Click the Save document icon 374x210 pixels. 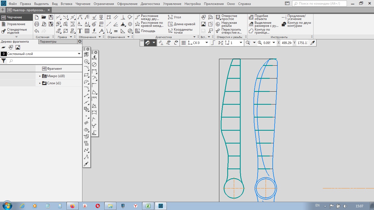tap(51, 17)
